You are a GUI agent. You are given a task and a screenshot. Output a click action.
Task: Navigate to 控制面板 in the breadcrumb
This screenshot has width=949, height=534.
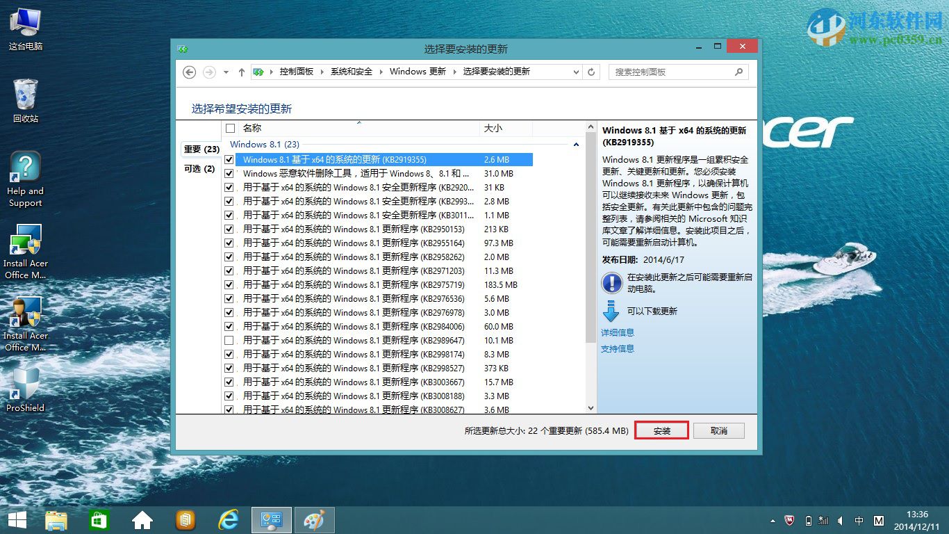297,72
